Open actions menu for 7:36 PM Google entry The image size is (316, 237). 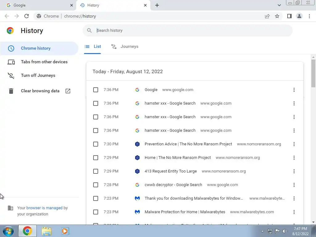coord(294,90)
